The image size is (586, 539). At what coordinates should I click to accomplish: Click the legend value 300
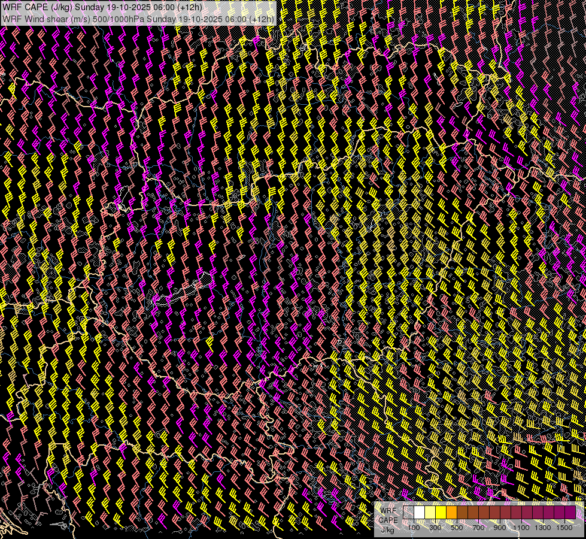tap(435, 528)
